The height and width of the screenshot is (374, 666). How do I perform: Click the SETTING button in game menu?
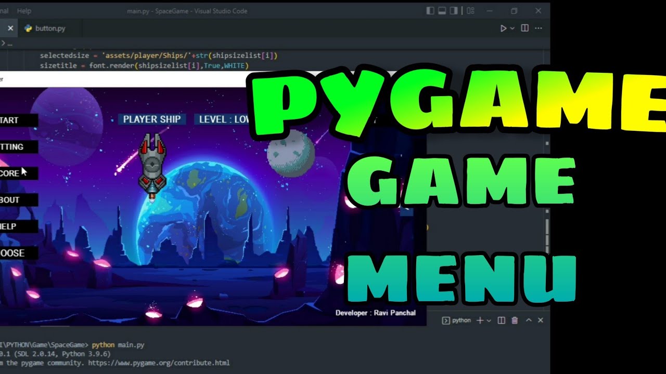pos(19,147)
